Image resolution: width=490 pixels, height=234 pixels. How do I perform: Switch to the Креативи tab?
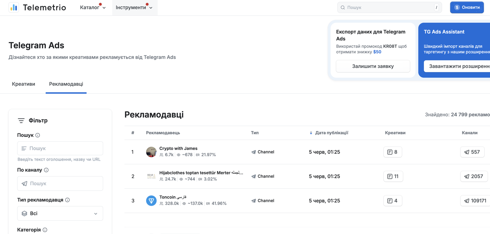click(x=23, y=84)
